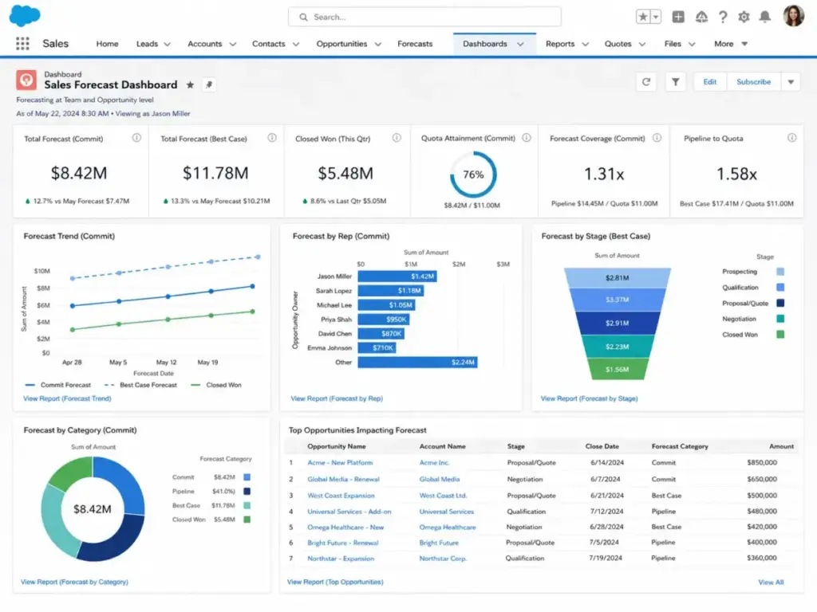The height and width of the screenshot is (612, 817).
Task: Open the App Launcher grid icon
Action: tap(22, 44)
